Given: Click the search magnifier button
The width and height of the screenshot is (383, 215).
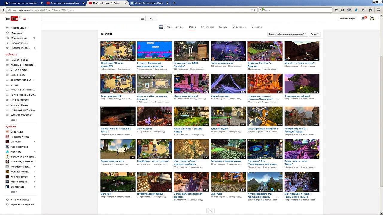Looking at the screenshot, I should coord(151,19).
